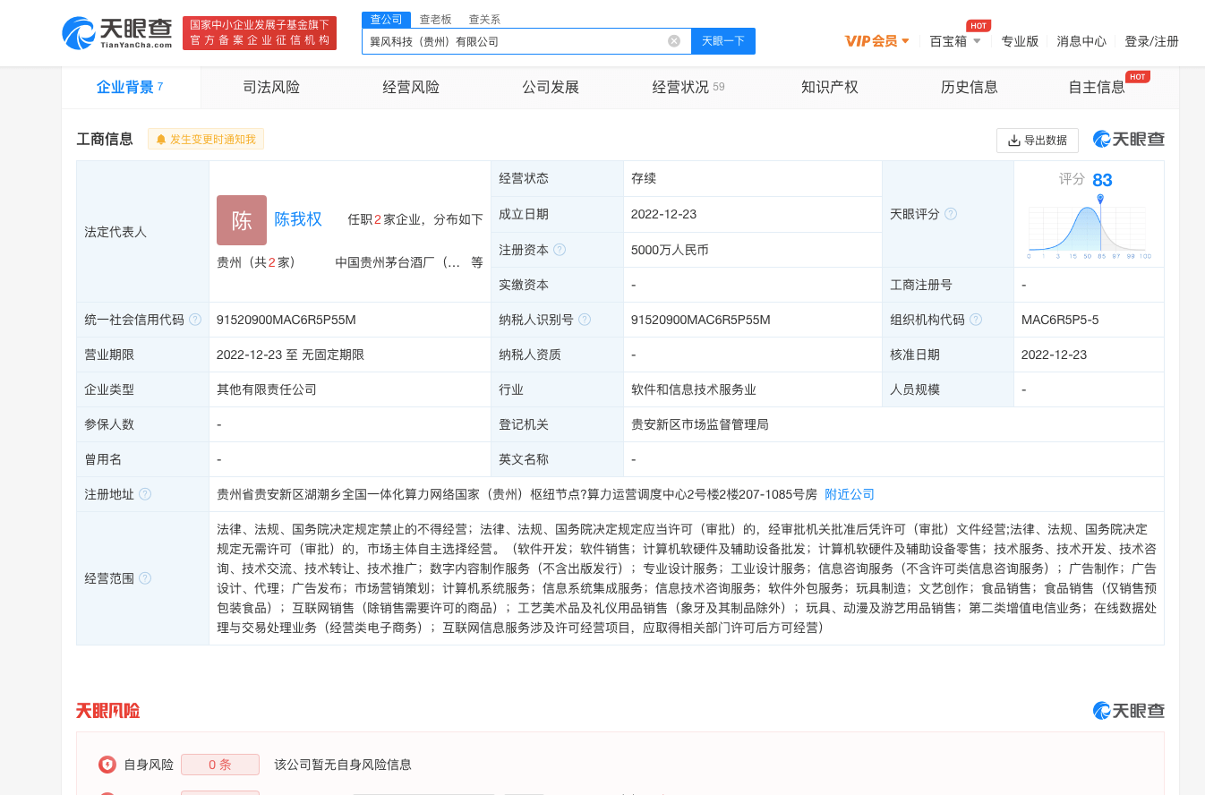Click the MAC6R5P5-5 organization code
This screenshot has width=1205, height=795.
pyautogui.click(x=1060, y=320)
